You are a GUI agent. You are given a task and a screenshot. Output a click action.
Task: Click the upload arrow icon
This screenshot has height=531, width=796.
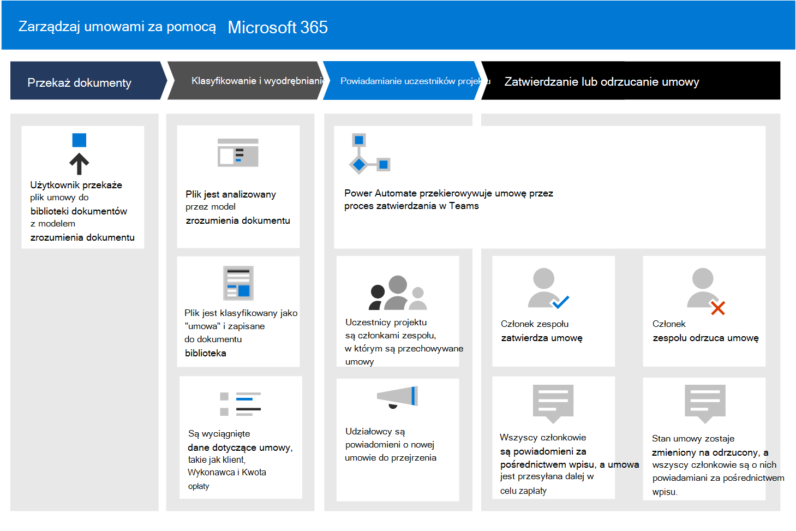click(79, 154)
